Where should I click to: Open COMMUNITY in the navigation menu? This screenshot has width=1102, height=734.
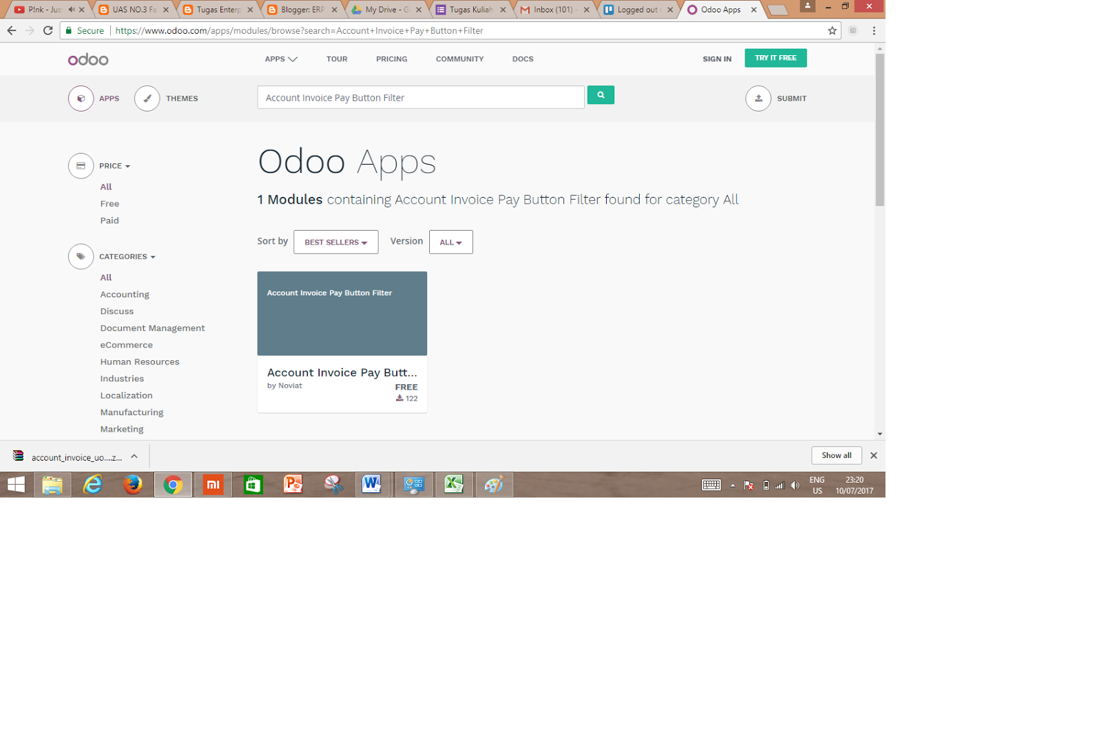pyautogui.click(x=459, y=59)
